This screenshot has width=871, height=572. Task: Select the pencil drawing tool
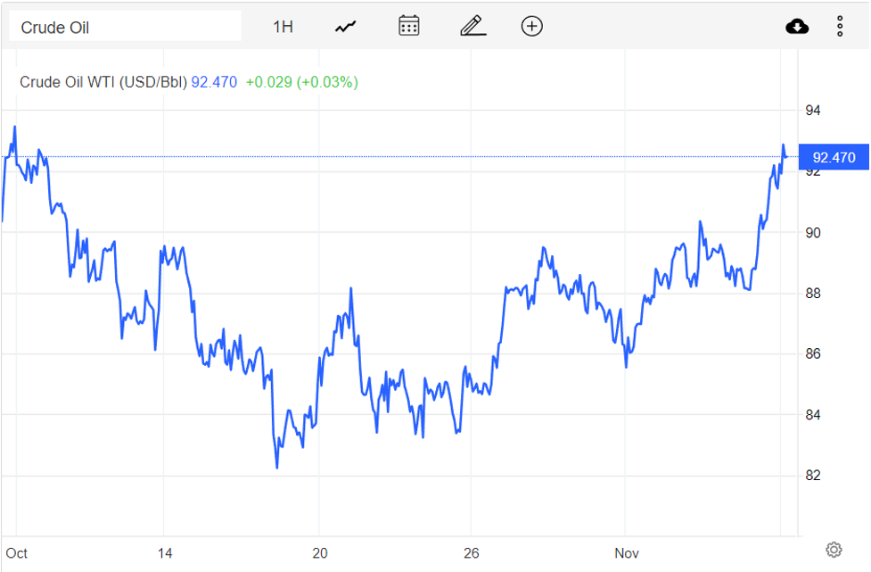point(472,26)
